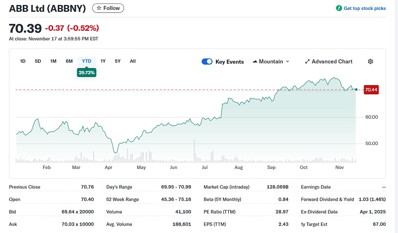Click the Avg. Volume value 188,601
Image resolution: width=398 pixels, height=233 pixels.
click(x=182, y=225)
